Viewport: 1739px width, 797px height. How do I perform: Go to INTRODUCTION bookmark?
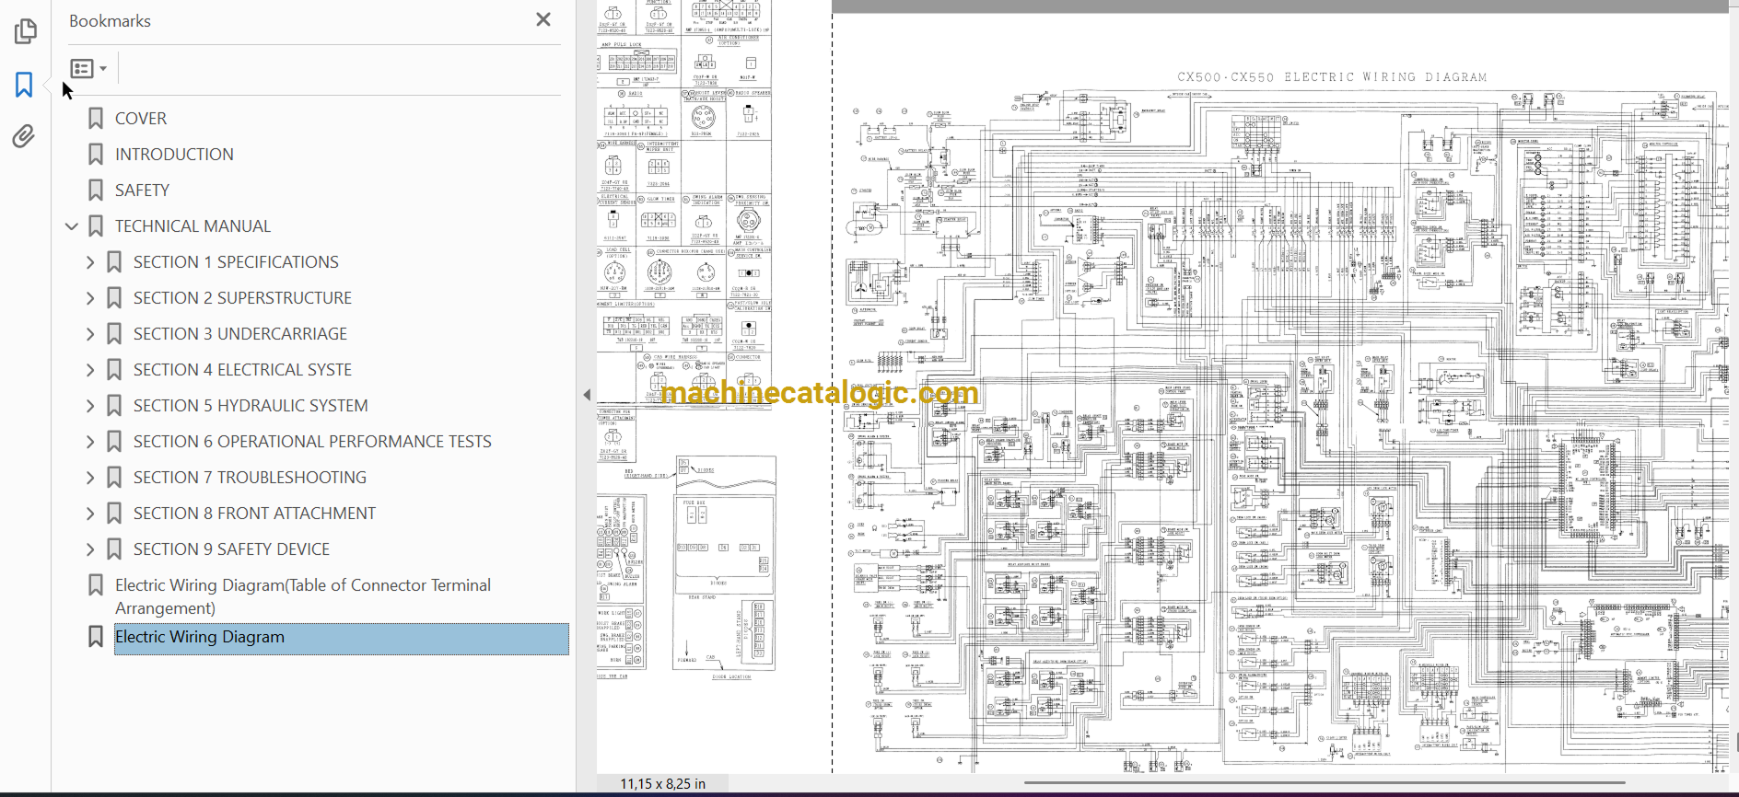point(174,155)
